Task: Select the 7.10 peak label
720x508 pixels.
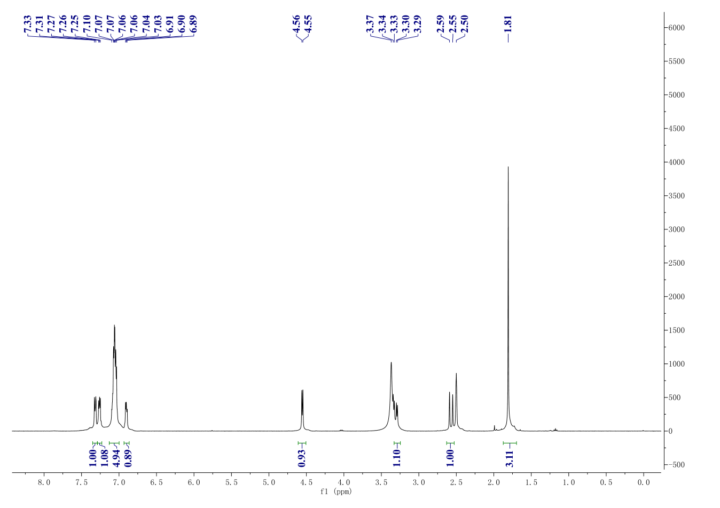Action: [87, 25]
